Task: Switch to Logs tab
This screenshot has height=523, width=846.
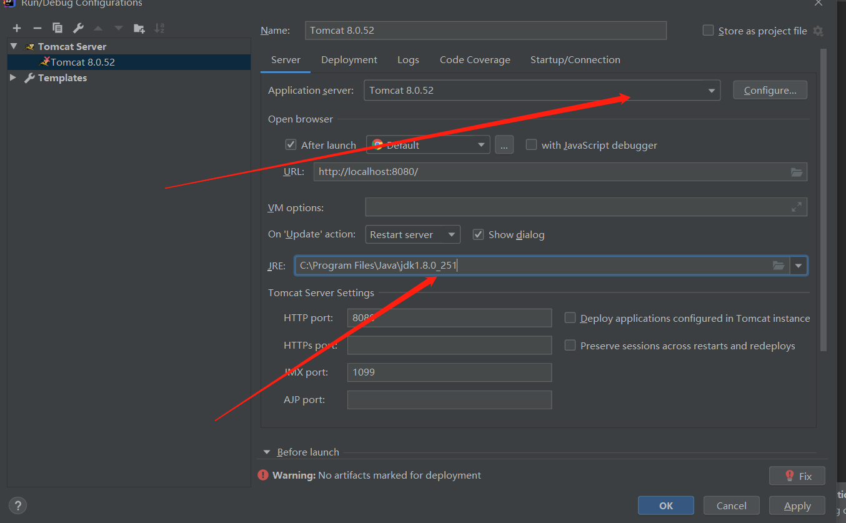Action: click(x=408, y=60)
